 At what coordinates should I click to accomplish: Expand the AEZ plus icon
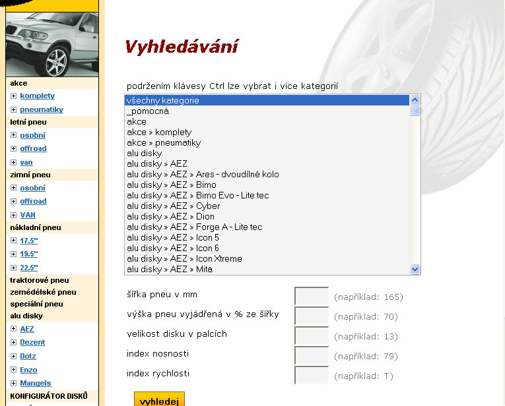[x=13, y=329]
